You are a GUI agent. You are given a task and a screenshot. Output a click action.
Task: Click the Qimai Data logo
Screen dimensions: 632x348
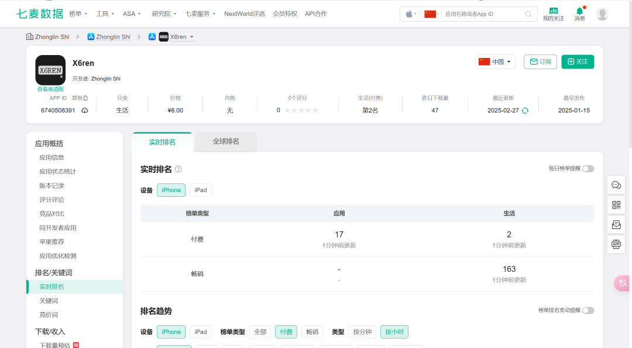(x=40, y=13)
